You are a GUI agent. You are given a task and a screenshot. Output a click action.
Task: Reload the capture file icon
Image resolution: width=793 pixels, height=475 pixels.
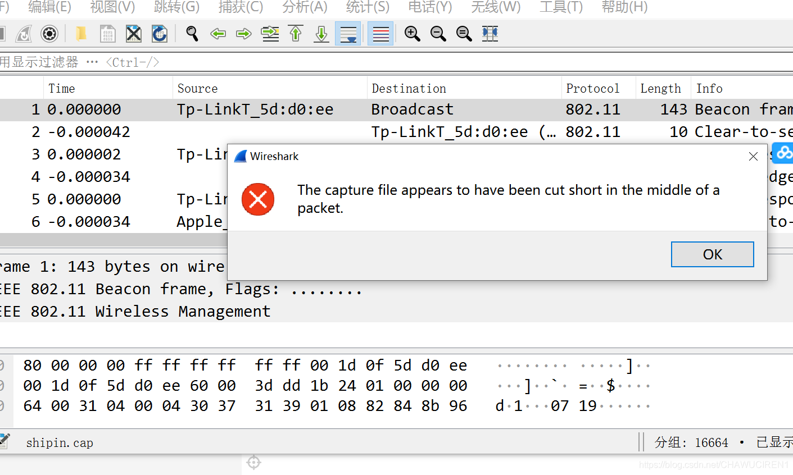click(x=160, y=34)
